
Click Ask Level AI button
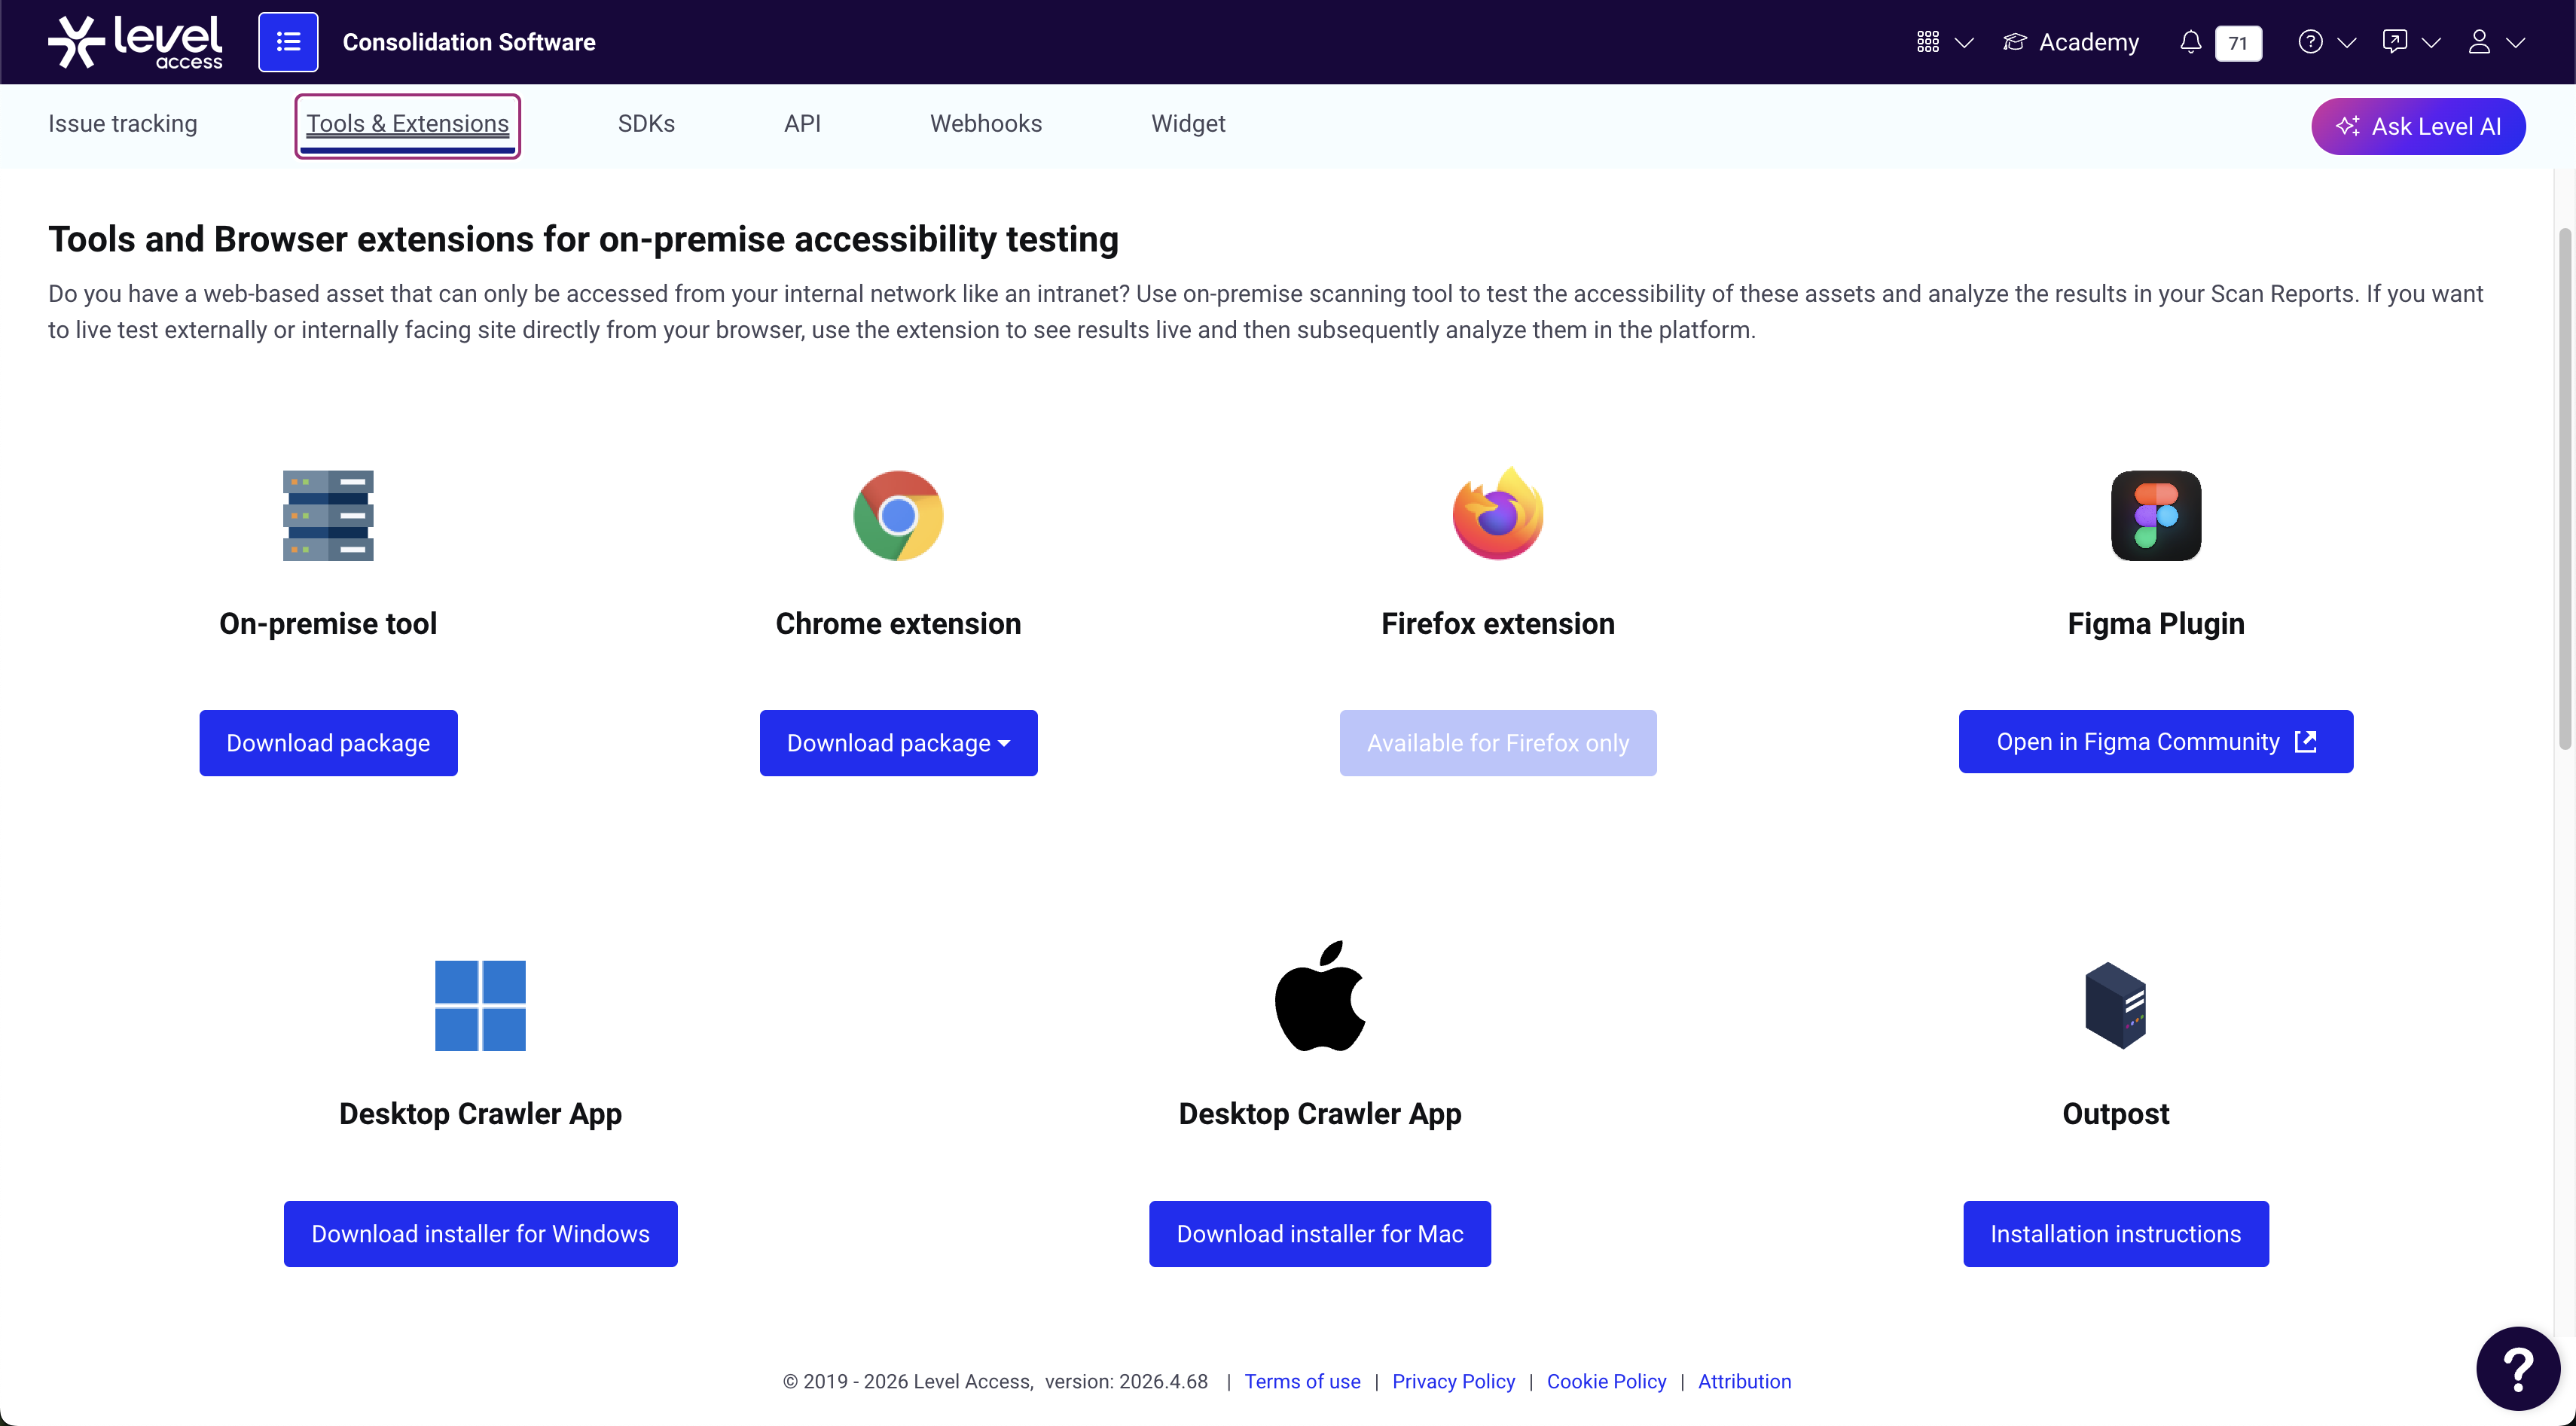coord(2418,126)
